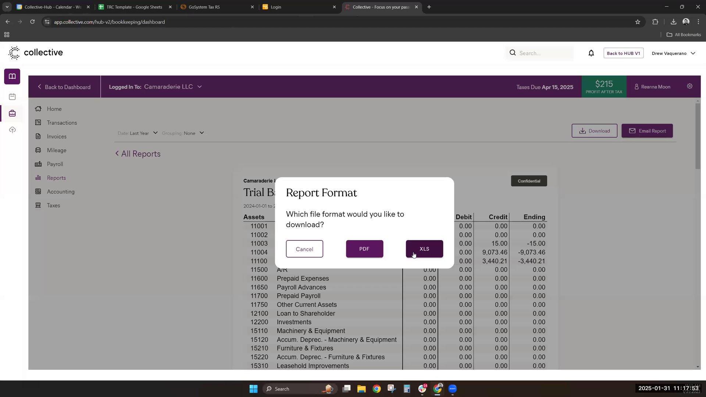Image resolution: width=706 pixels, height=397 pixels.
Task: Click the XLS format button
Action: click(424, 249)
